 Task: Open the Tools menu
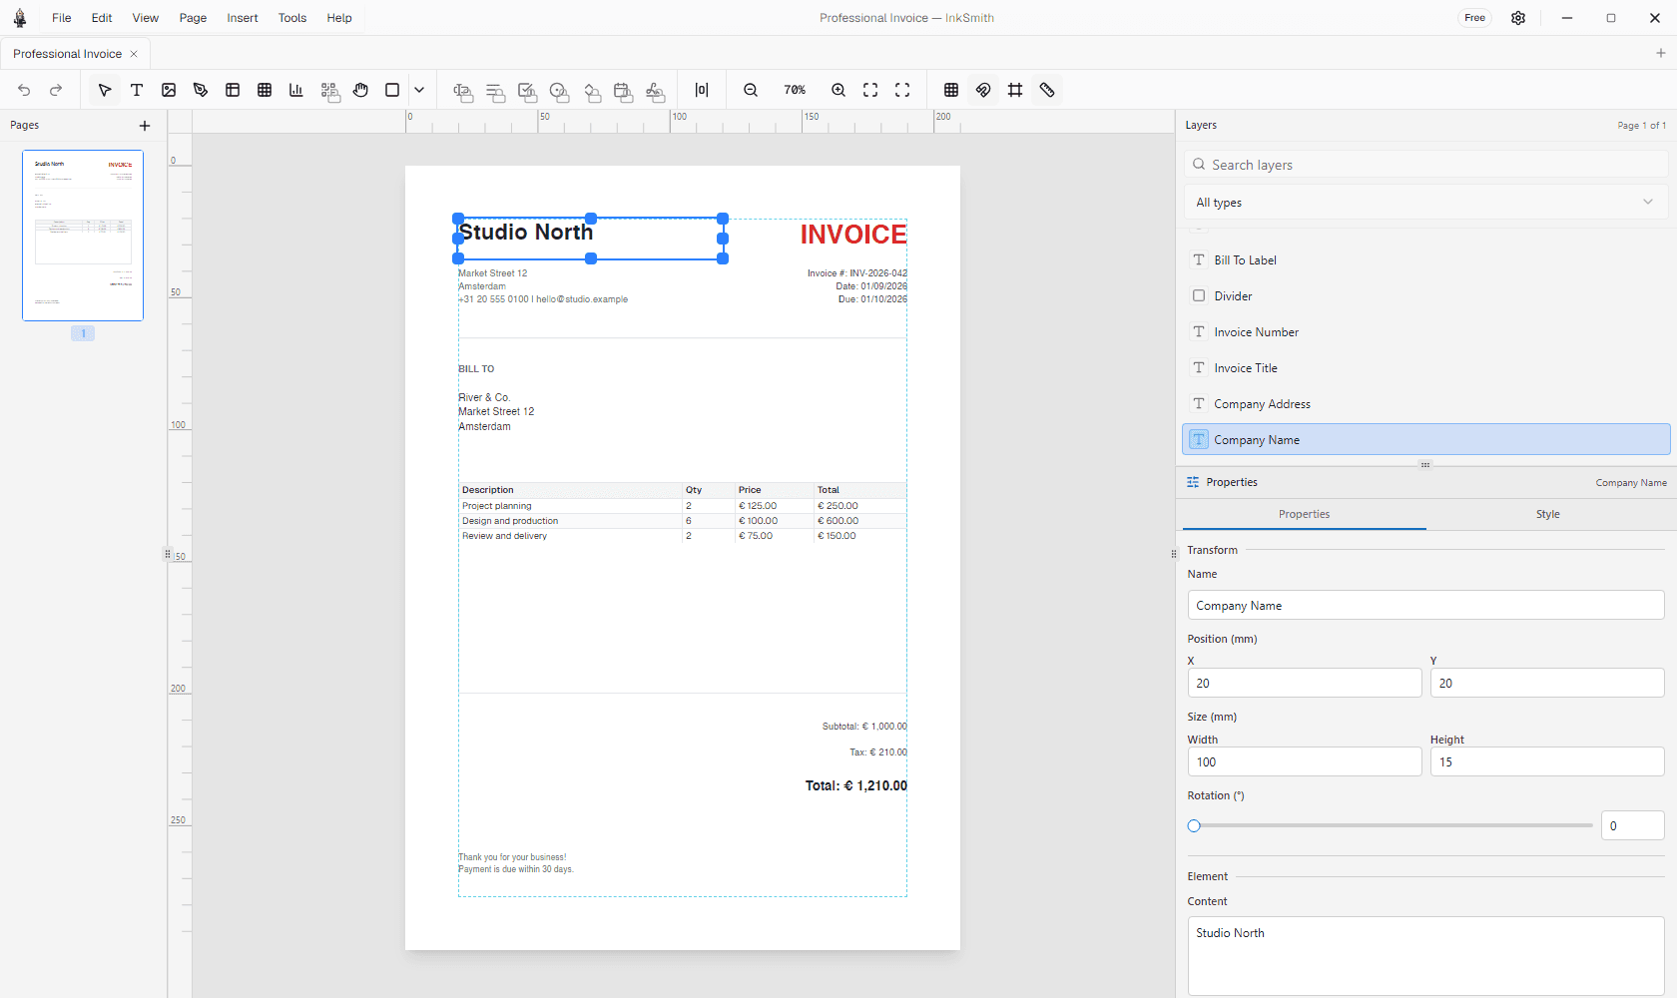(292, 18)
